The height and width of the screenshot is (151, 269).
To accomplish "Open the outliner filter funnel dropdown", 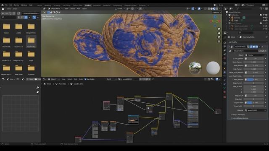I will 262,8.
